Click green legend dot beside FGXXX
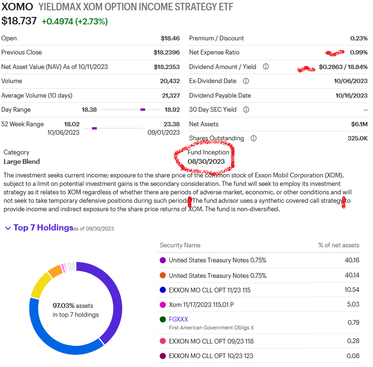Viewport: 373px width, 367px height. [163, 319]
